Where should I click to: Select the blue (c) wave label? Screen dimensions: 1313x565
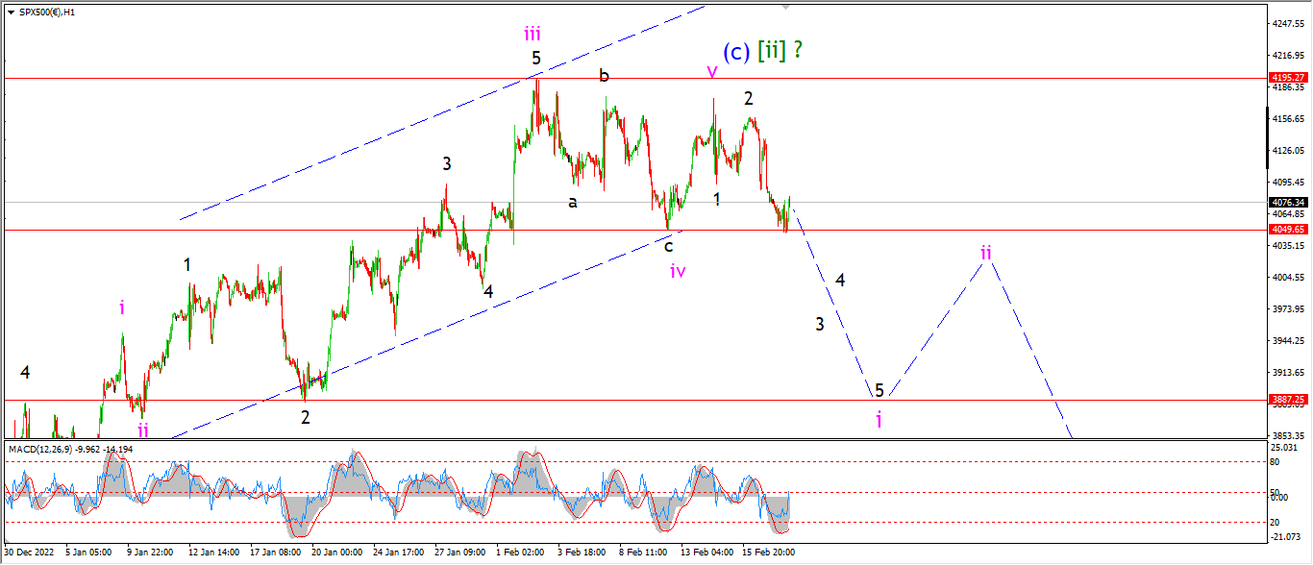click(x=736, y=52)
